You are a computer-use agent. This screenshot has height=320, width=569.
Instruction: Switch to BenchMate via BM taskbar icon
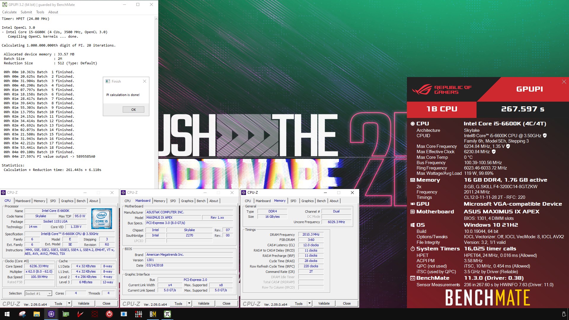coord(153,314)
